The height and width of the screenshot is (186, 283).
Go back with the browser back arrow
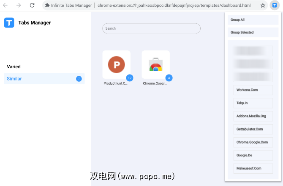coord(5,5)
